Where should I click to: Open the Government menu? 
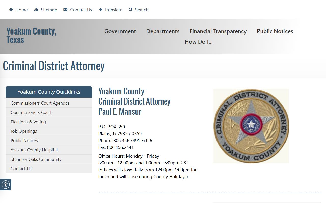coord(120,31)
